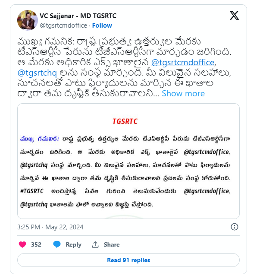Click the red TGSRTC heading in image
Screen dimensions: 266x276
pyautogui.click(x=125, y=121)
